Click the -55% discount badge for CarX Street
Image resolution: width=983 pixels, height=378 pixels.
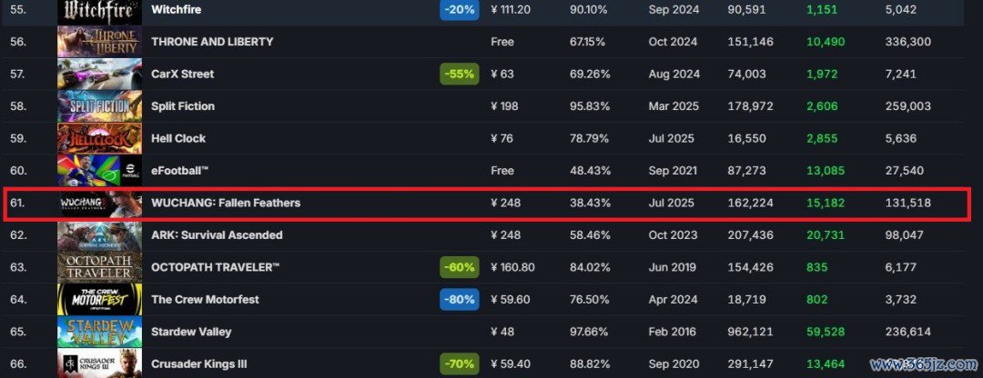click(460, 74)
